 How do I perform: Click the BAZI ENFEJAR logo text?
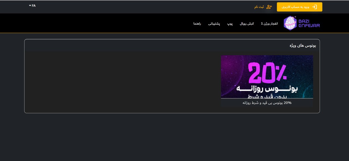309,23
